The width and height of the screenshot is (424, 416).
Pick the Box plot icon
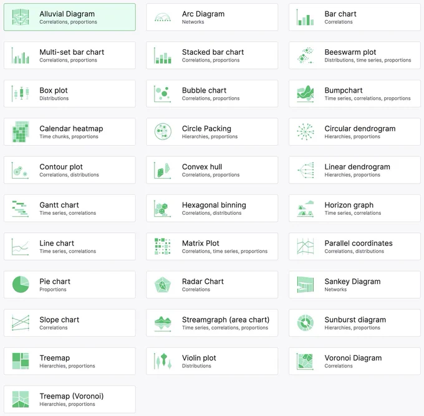click(x=21, y=93)
